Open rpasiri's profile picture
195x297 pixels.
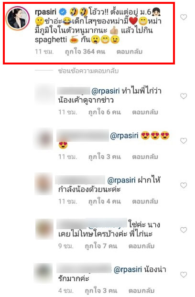[17, 18]
